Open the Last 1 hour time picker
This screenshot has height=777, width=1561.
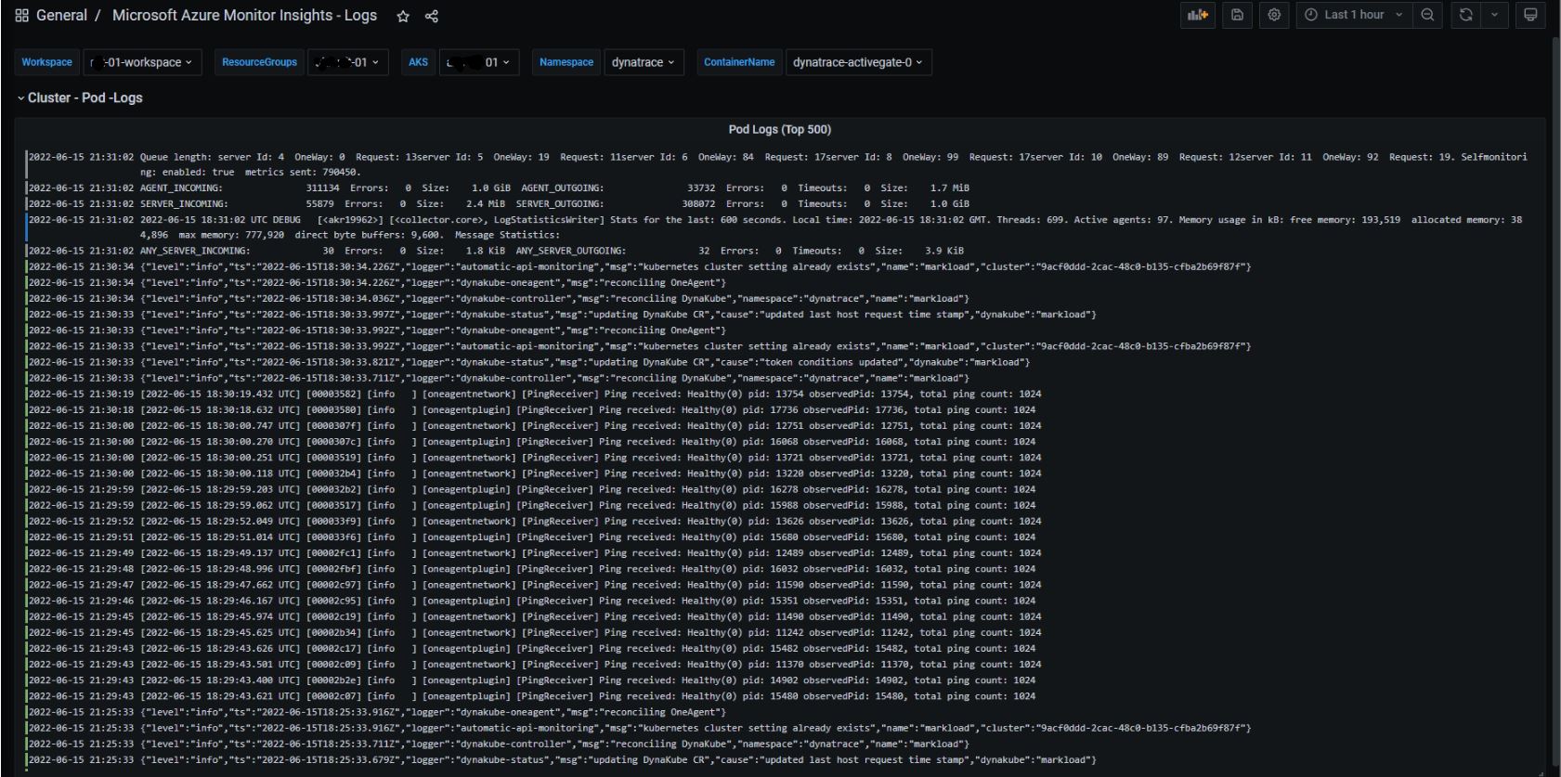point(1355,15)
